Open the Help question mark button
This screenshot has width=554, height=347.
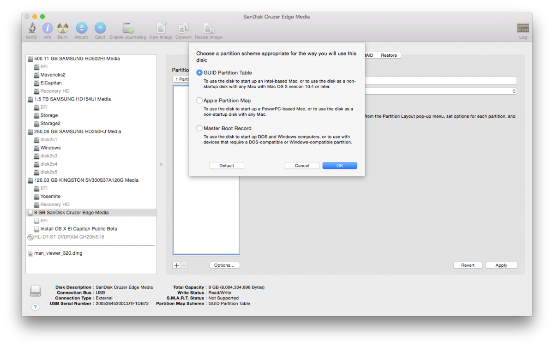tap(35, 307)
